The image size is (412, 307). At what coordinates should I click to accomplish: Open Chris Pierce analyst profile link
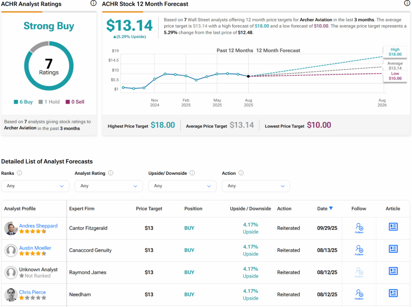32,292
